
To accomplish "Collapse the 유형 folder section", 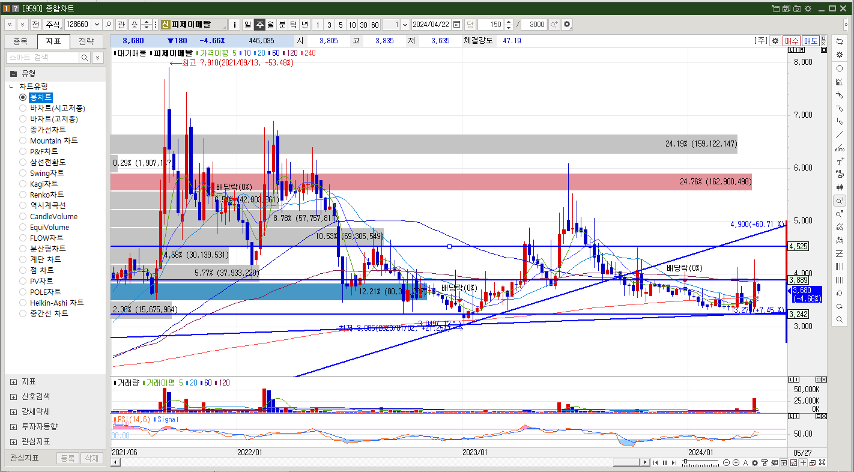I will pyautogui.click(x=13, y=73).
